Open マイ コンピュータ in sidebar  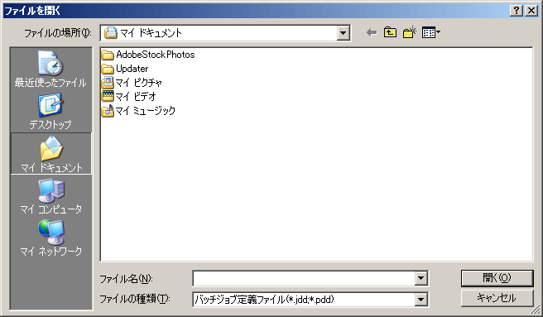pyautogui.click(x=51, y=196)
